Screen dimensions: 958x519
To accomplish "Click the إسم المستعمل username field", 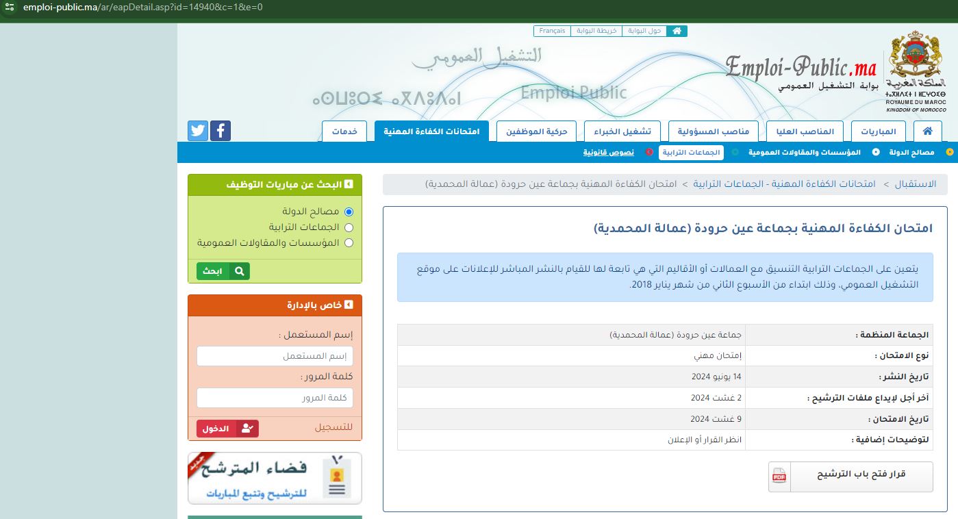I will coord(275,356).
